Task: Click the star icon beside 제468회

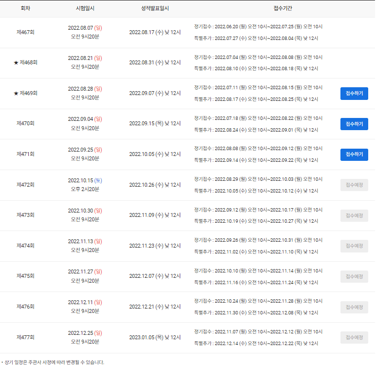Action: (16, 63)
